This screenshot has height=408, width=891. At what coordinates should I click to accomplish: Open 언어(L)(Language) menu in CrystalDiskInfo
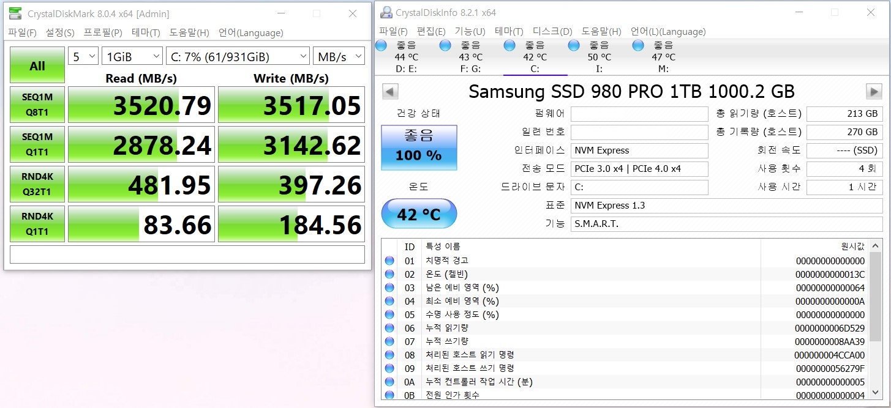[x=668, y=31]
